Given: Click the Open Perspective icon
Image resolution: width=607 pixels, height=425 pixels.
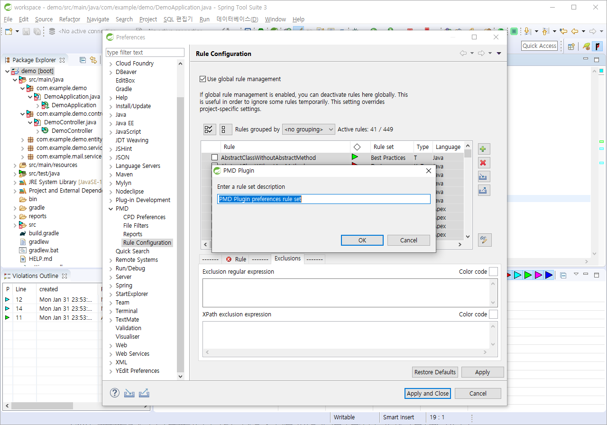Looking at the screenshot, I should tap(571, 46).
